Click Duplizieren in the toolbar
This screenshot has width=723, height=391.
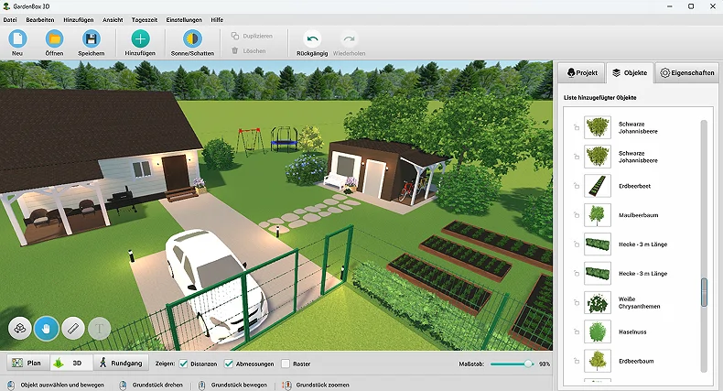[x=253, y=36]
